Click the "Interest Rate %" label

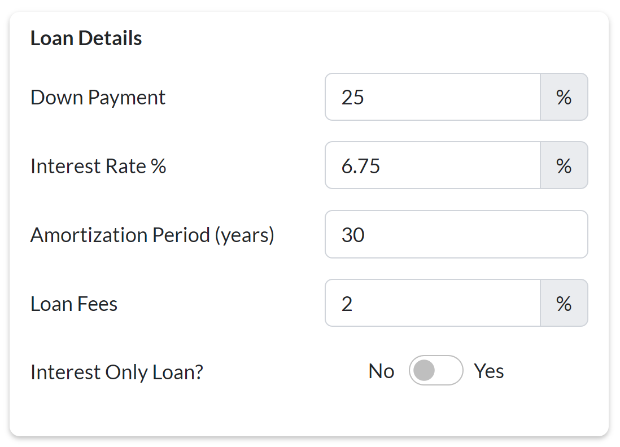[98, 166]
